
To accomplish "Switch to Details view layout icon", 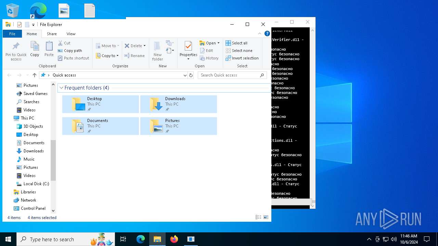I will (x=258, y=217).
